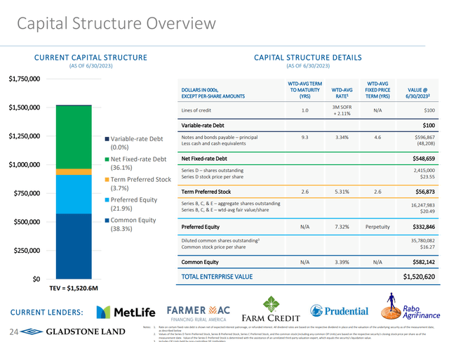Click the Net Fixed-rate Debt legend swatch
449x342 pixels.
click(x=107, y=159)
